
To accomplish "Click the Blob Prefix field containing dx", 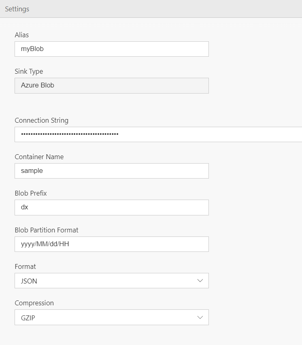I will click(x=112, y=207).
